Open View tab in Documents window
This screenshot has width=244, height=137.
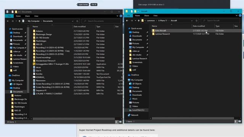(x=36, y=16)
